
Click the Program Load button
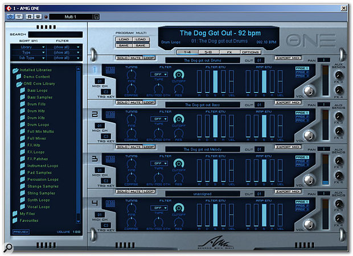tap(124, 39)
